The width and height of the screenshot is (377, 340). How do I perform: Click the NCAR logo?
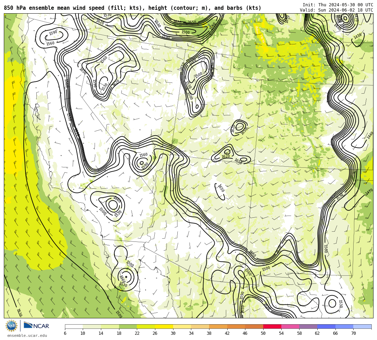click(x=37, y=326)
